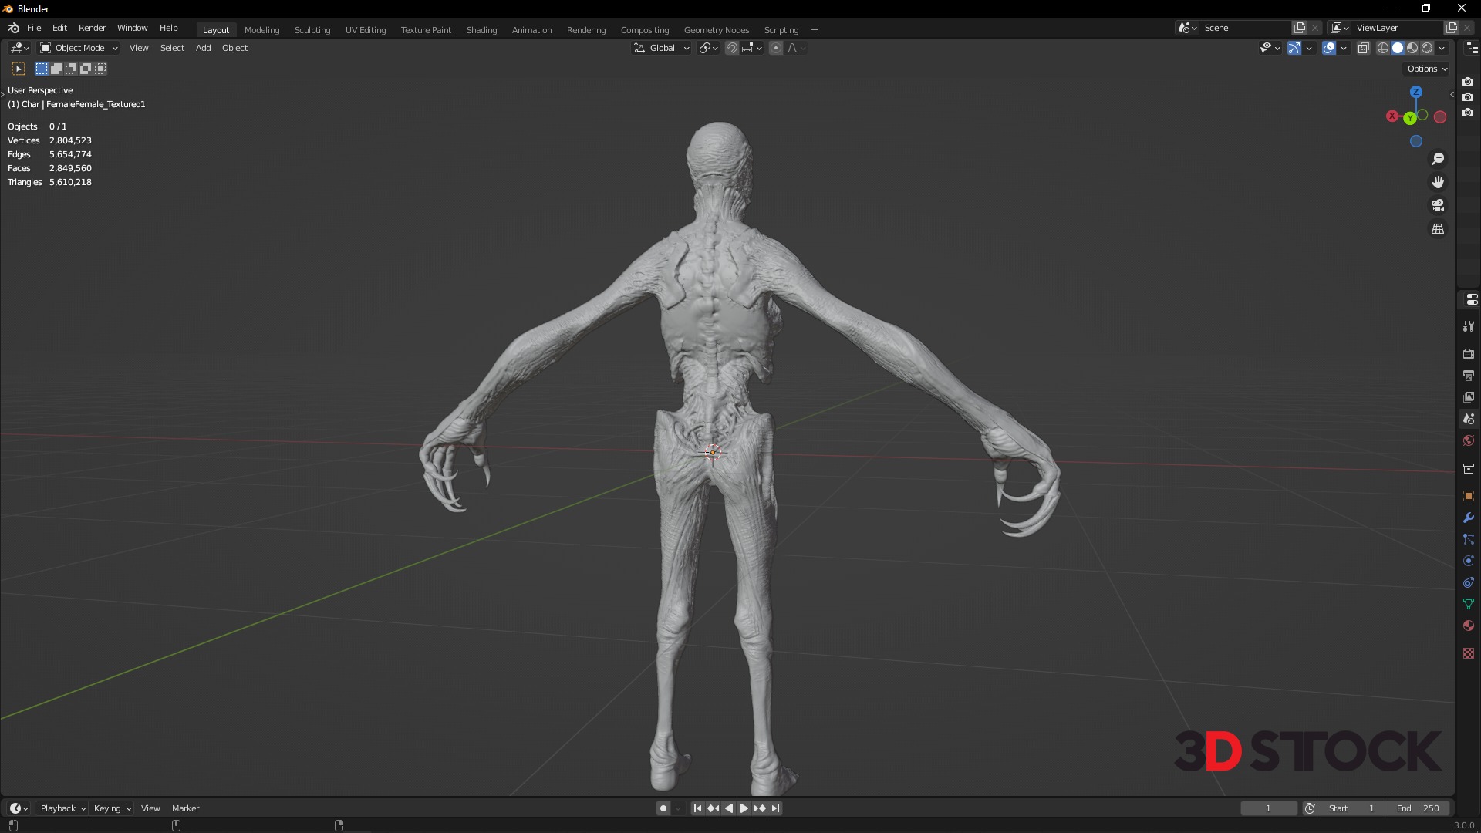Open the Render menu
Viewport: 1481px width, 833px height.
[x=92, y=28]
